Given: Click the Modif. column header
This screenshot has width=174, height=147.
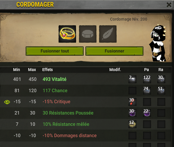Looking at the screenshot, I should (115, 70).
